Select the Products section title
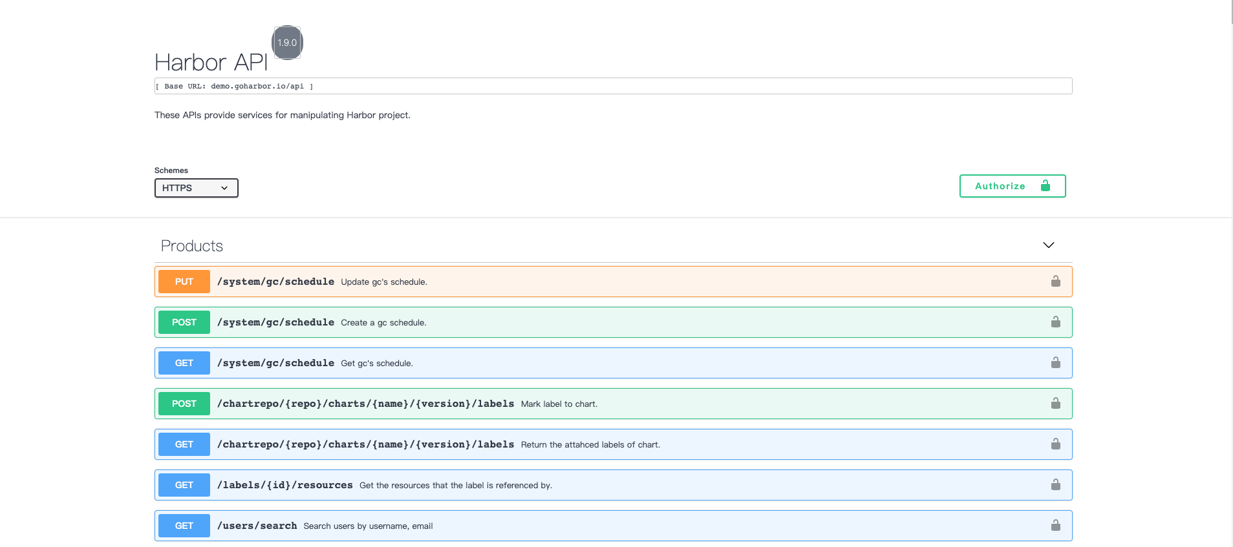This screenshot has height=547, width=1233. 192,246
